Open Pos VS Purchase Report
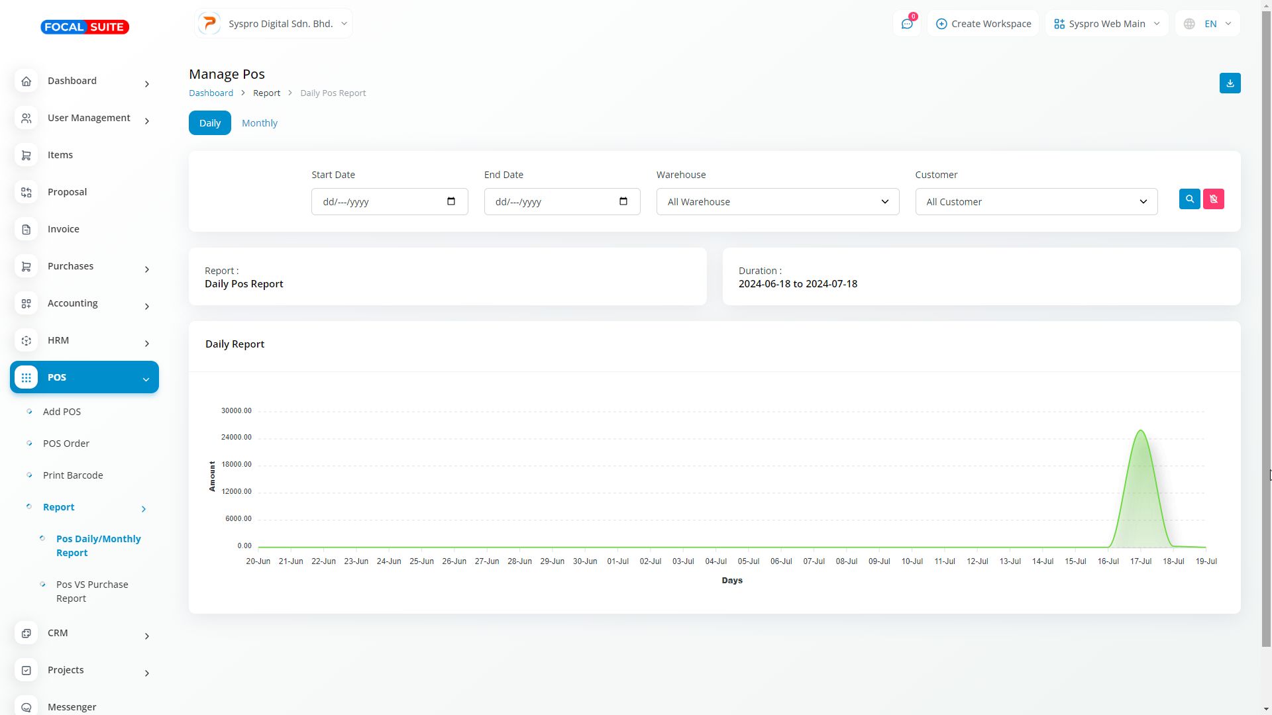This screenshot has width=1272, height=715. (x=92, y=591)
